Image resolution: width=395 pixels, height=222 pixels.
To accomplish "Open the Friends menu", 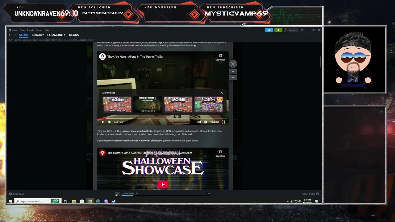I will 30,30.
